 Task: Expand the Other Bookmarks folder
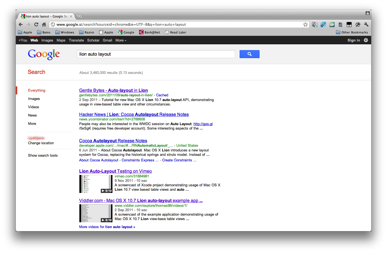(352, 32)
